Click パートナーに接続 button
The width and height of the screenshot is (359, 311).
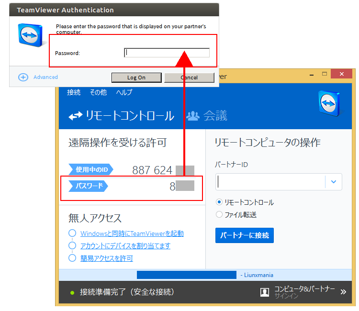pos(245,235)
